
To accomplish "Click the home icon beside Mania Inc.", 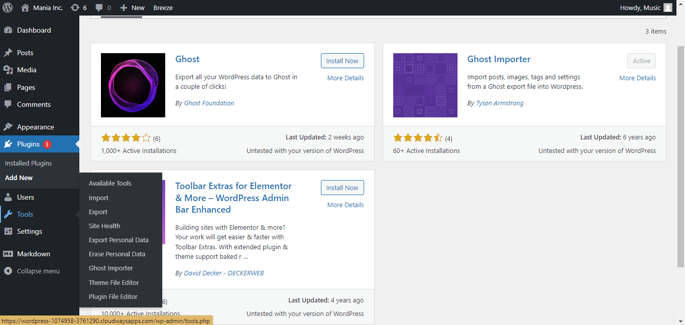I will point(25,8).
